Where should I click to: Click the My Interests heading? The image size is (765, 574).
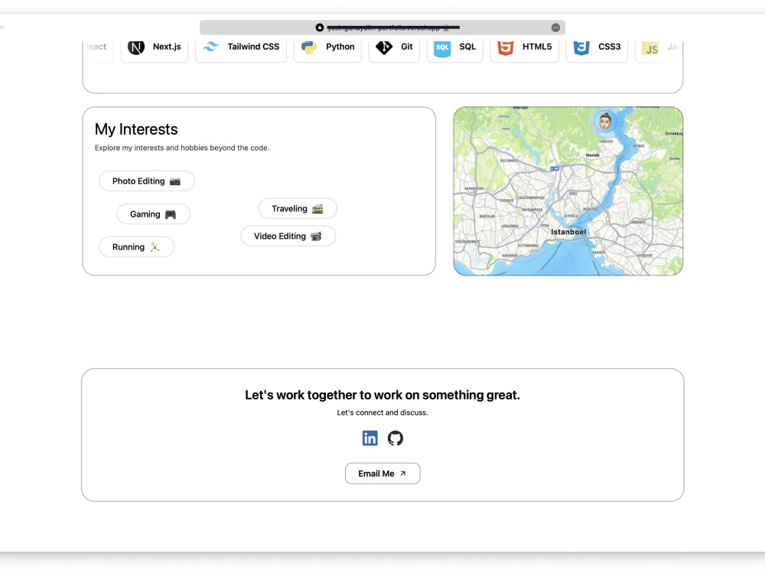(x=136, y=129)
